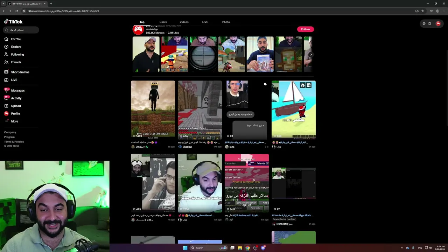Expand the tab search dropdown
This screenshot has width=448, height=252.
pos(3,3)
